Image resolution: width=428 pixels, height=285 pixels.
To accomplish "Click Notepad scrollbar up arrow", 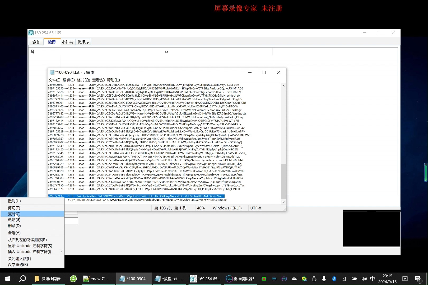I will pos(283,86).
